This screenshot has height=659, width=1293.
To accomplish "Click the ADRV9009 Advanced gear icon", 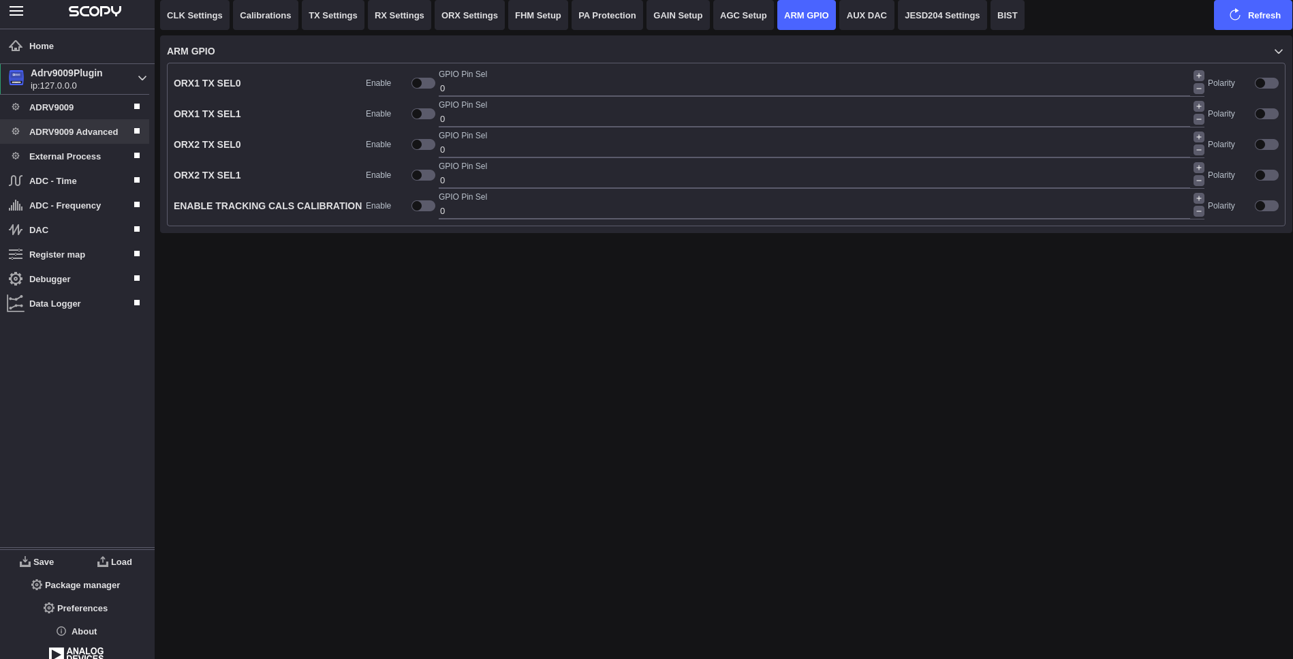I will tap(16, 132).
